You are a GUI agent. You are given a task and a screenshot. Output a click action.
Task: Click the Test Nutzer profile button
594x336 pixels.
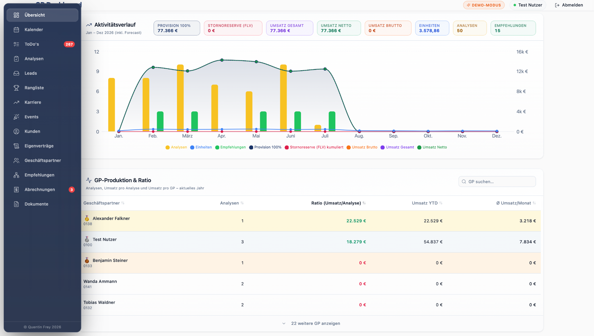(528, 5)
